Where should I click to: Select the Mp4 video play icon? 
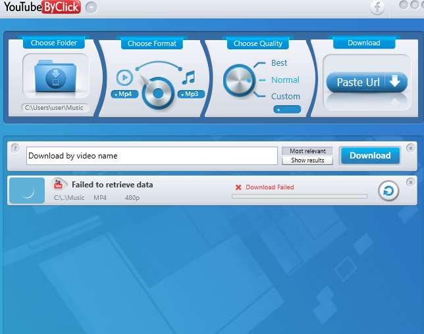tap(124, 78)
